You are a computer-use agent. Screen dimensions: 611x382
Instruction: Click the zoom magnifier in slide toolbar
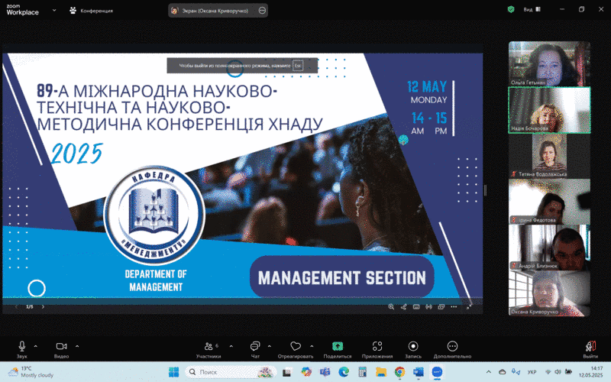(391, 307)
